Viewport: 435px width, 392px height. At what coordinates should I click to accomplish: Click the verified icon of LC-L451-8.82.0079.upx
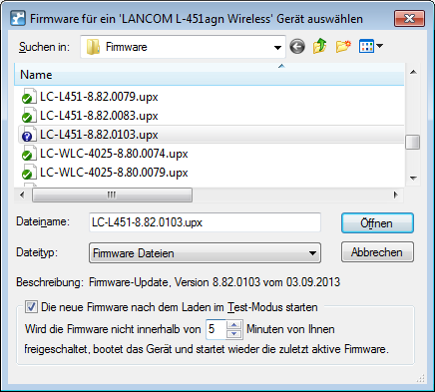(29, 97)
